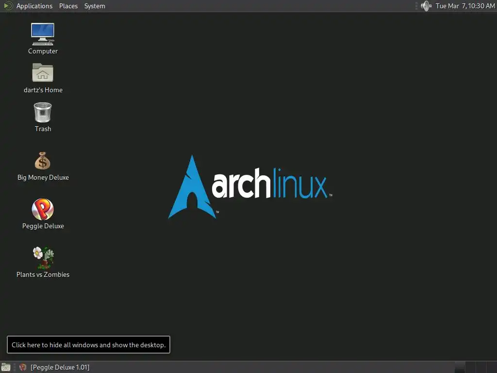497x373 pixels.
Task: Launch Peggle Deluxe from desktop icon
Action: click(43, 209)
